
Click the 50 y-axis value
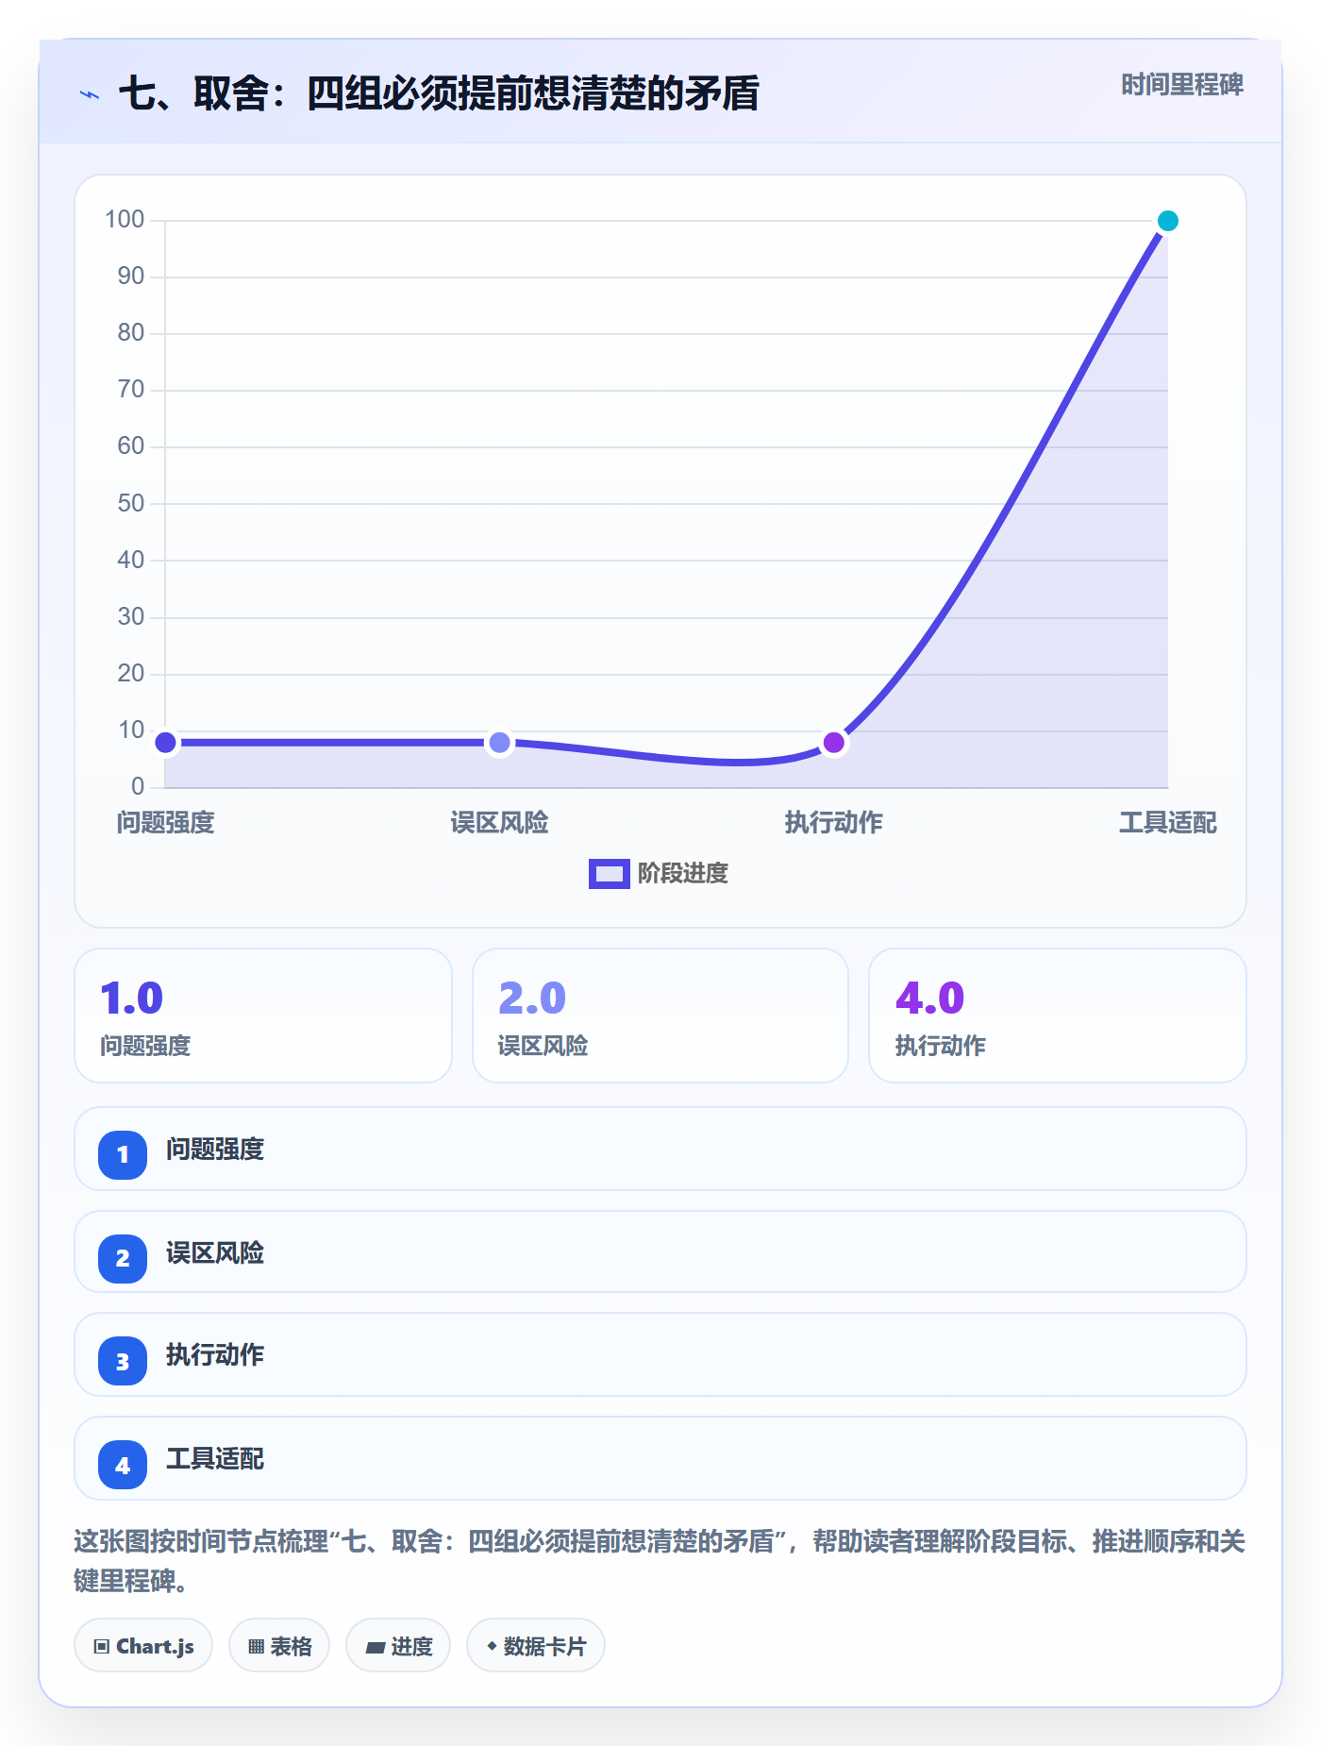point(130,503)
